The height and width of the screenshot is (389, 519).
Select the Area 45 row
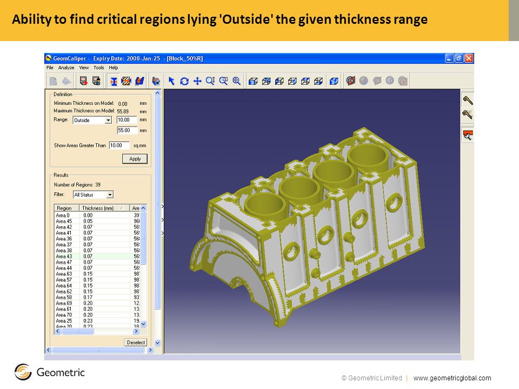[x=98, y=222]
